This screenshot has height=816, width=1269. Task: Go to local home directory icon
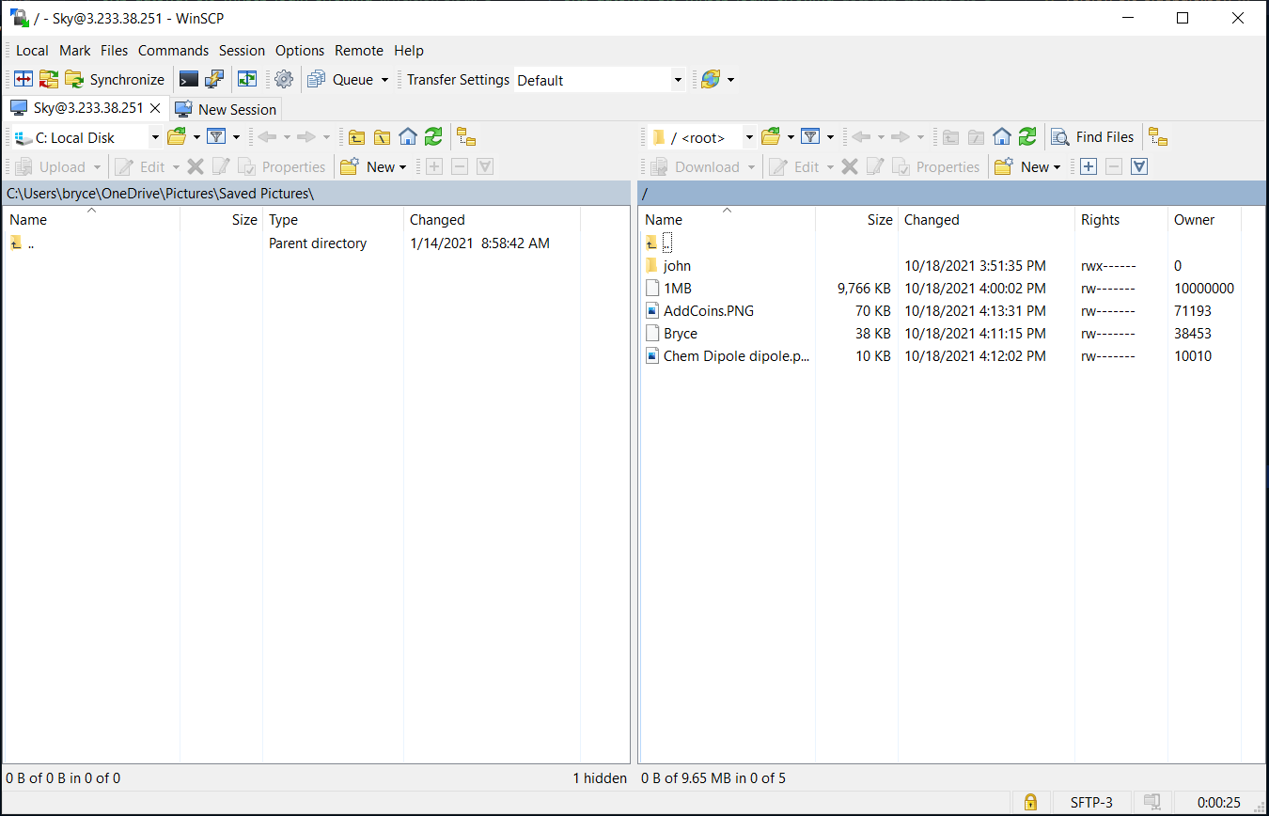click(407, 137)
